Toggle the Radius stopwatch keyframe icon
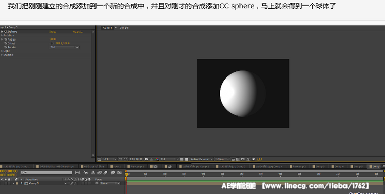Viewport: 385px width, 194px height. 6,40
